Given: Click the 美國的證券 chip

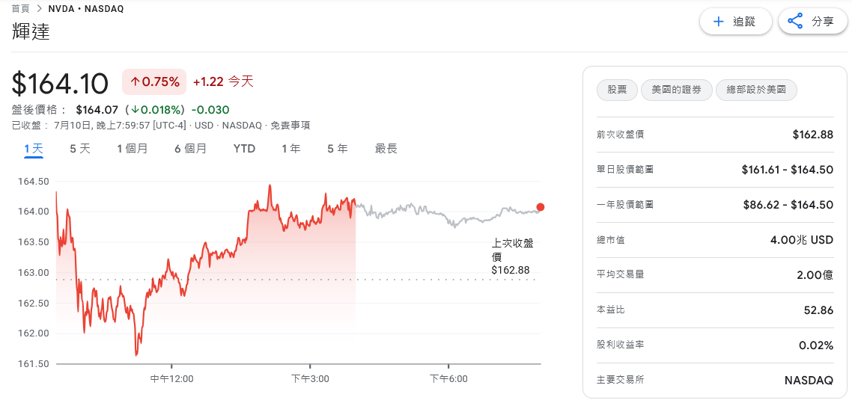Looking at the screenshot, I should [x=677, y=90].
